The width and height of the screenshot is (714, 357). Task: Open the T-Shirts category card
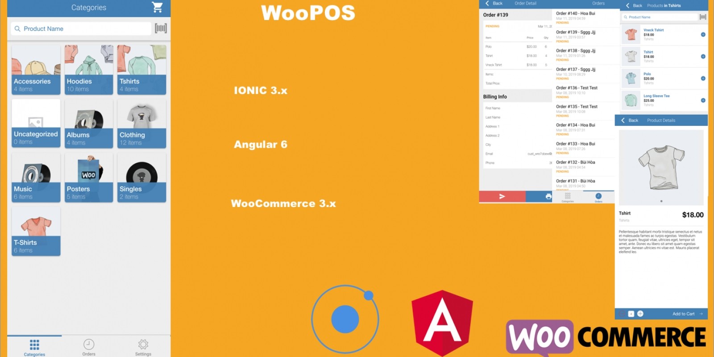tap(36, 231)
